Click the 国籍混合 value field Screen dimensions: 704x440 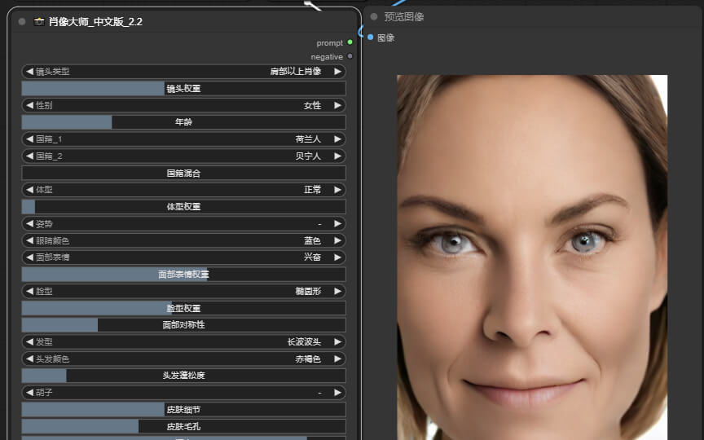click(183, 173)
